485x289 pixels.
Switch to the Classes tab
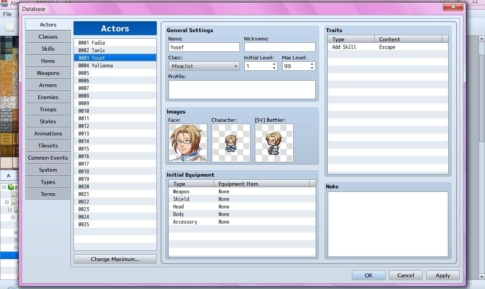48,37
